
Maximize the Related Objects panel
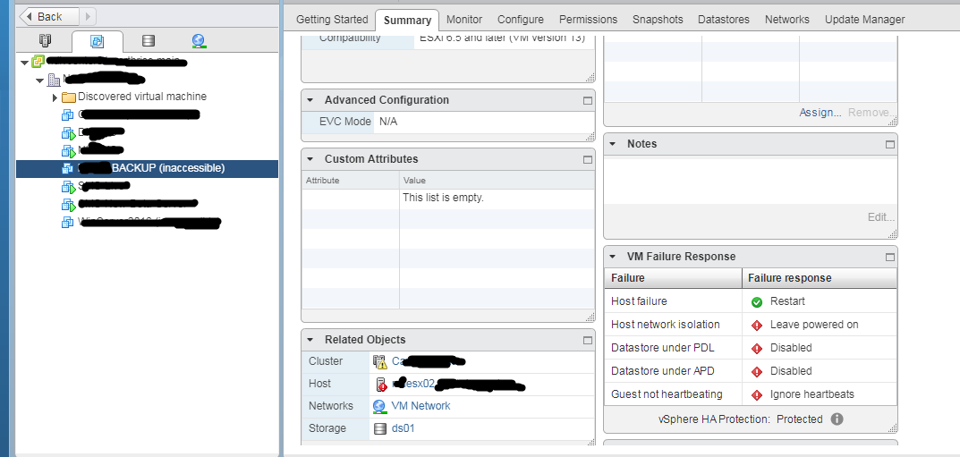(587, 340)
